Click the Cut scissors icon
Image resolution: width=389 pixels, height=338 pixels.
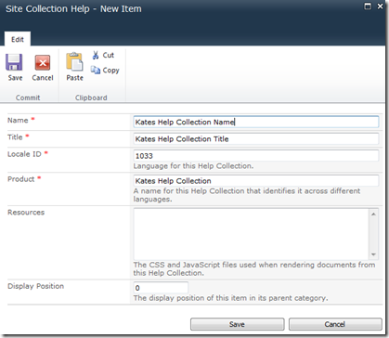tap(96, 55)
